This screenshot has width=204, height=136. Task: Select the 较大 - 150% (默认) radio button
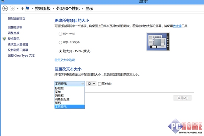[60, 51]
